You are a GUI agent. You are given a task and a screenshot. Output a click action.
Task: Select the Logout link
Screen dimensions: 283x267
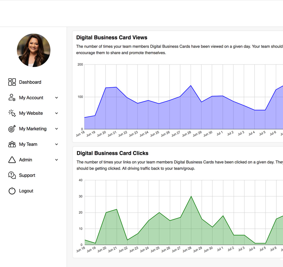coord(26,191)
